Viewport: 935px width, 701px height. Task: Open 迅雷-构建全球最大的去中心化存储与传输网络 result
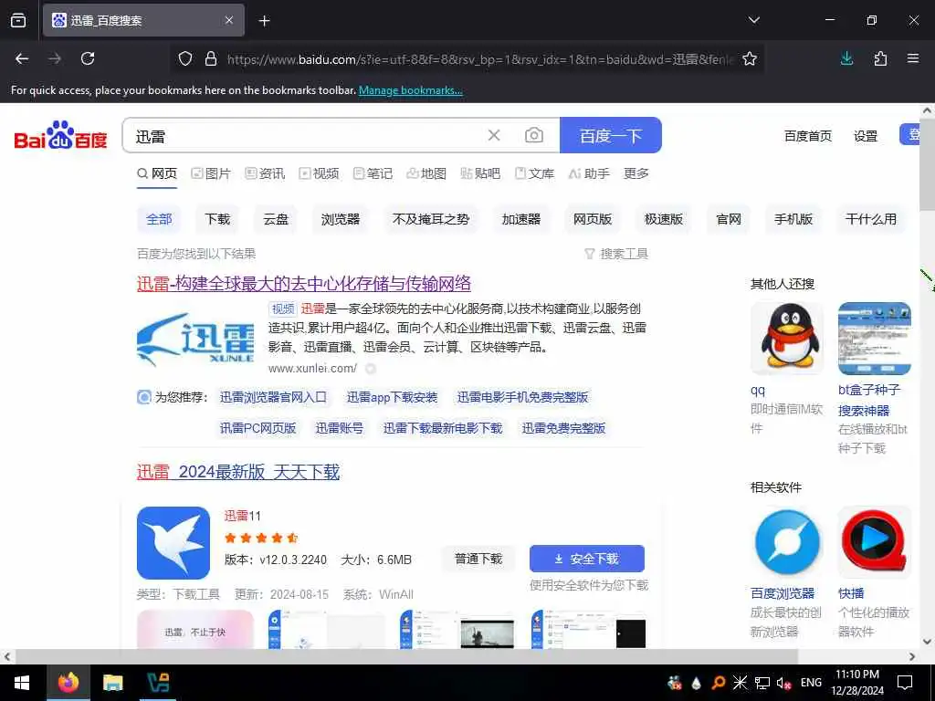tap(304, 284)
